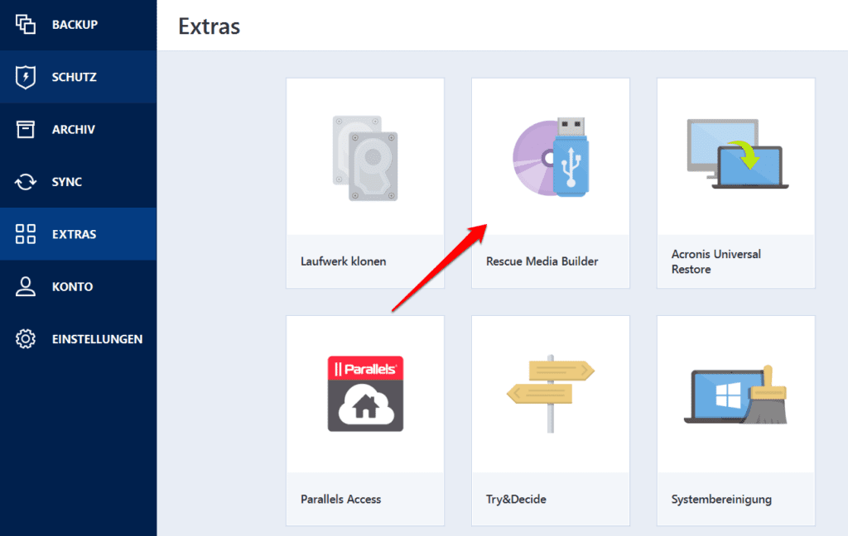Click the Sync arrows icon
Image resolution: width=848 pixels, height=536 pixels.
point(26,181)
